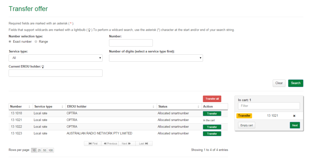
Task: Click the Transfer offer page heading
Action: tap(28, 9)
